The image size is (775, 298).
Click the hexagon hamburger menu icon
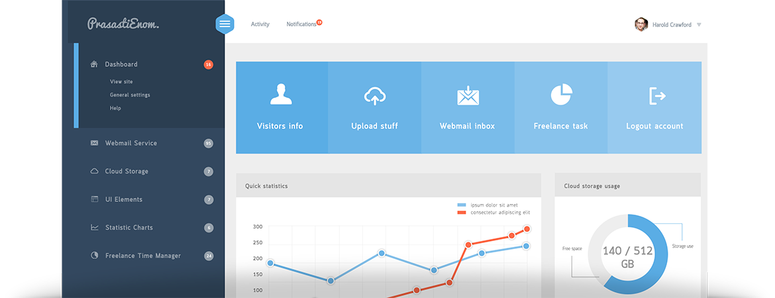(225, 24)
